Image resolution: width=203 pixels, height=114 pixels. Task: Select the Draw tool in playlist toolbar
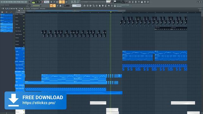(x=6, y=9)
